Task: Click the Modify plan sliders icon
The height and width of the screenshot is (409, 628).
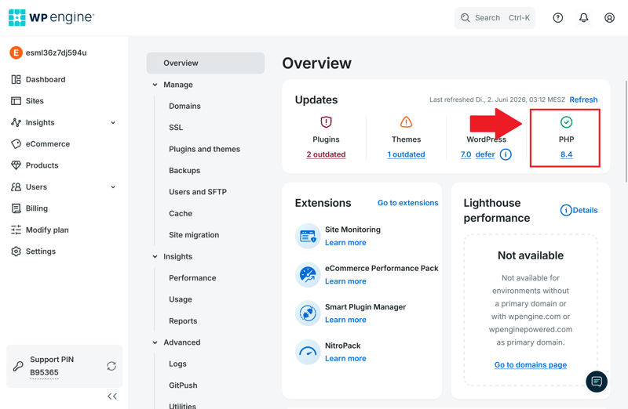Action: pos(16,230)
